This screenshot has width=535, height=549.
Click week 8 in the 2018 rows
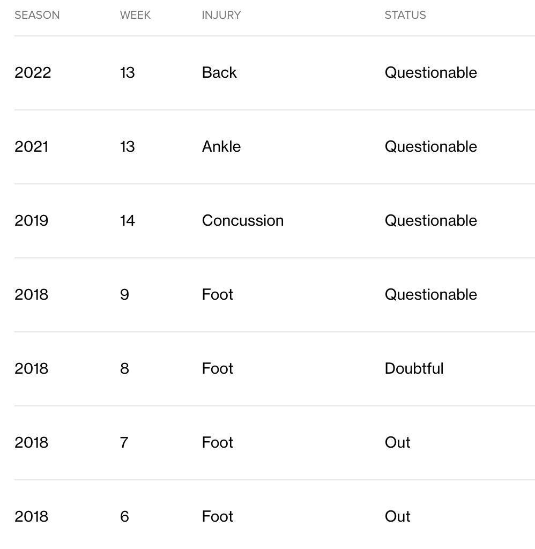(x=124, y=368)
